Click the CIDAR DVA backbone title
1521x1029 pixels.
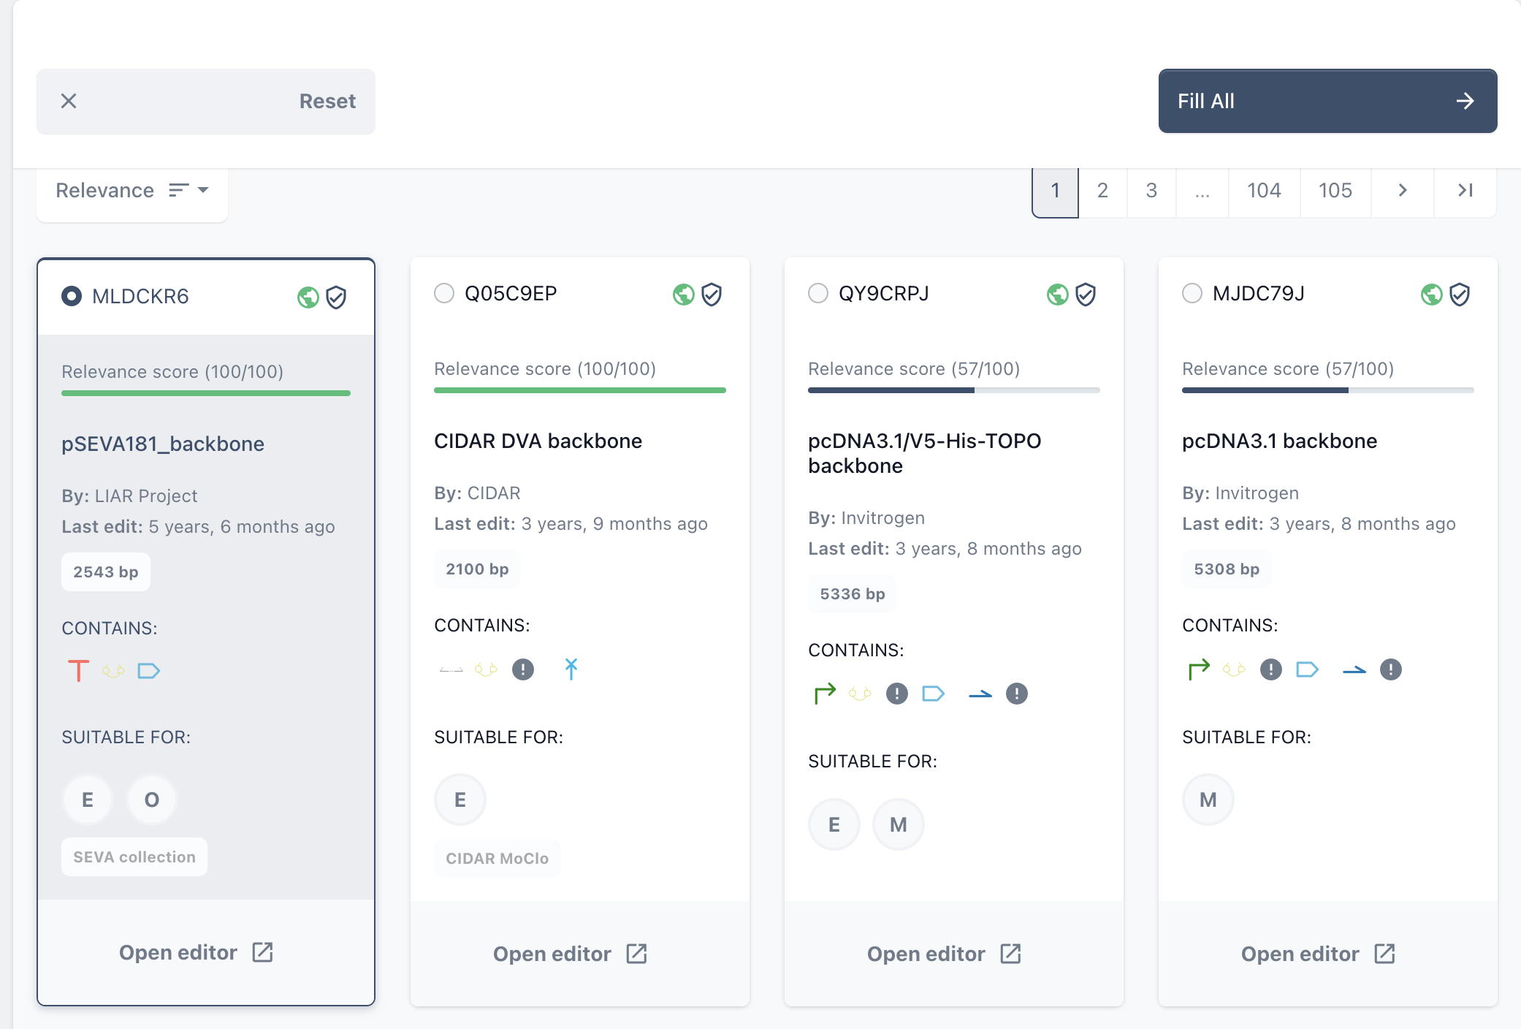[x=538, y=441]
